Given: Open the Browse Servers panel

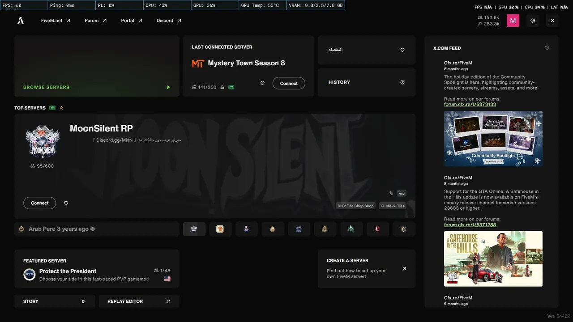Looking at the screenshot, I should click(x=97, y=66).
